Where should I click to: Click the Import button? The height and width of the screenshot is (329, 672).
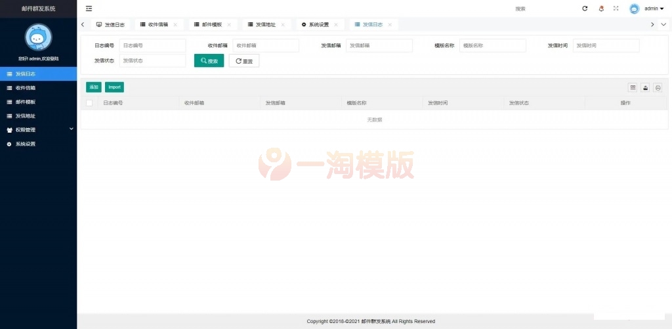pyautogui.click(x=114, y=87)
